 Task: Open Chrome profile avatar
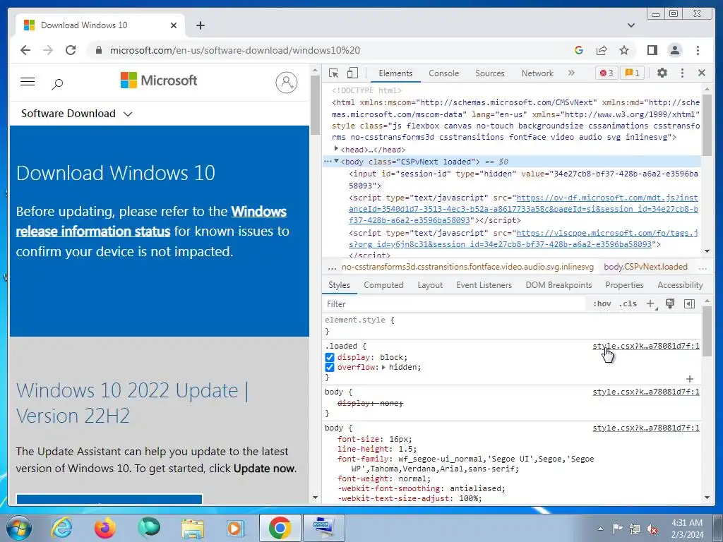pyautogui.click(x=675, y=50)
